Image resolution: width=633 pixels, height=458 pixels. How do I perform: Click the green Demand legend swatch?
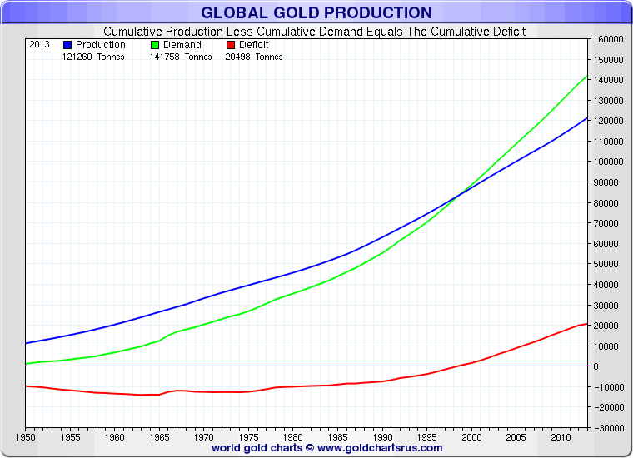point(155,45)
